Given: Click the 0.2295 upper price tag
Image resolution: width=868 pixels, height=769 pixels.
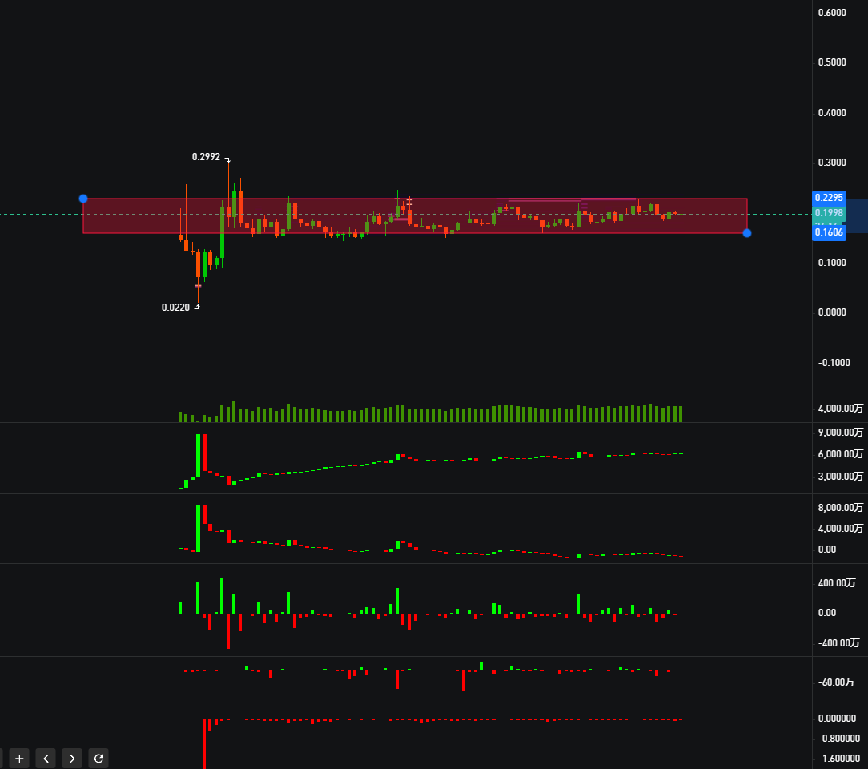Looking at the screenshot, I should pos(829,198).
